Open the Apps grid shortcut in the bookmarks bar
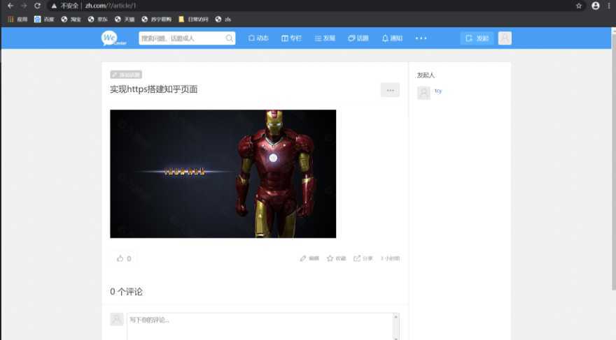 pos(17,19)
